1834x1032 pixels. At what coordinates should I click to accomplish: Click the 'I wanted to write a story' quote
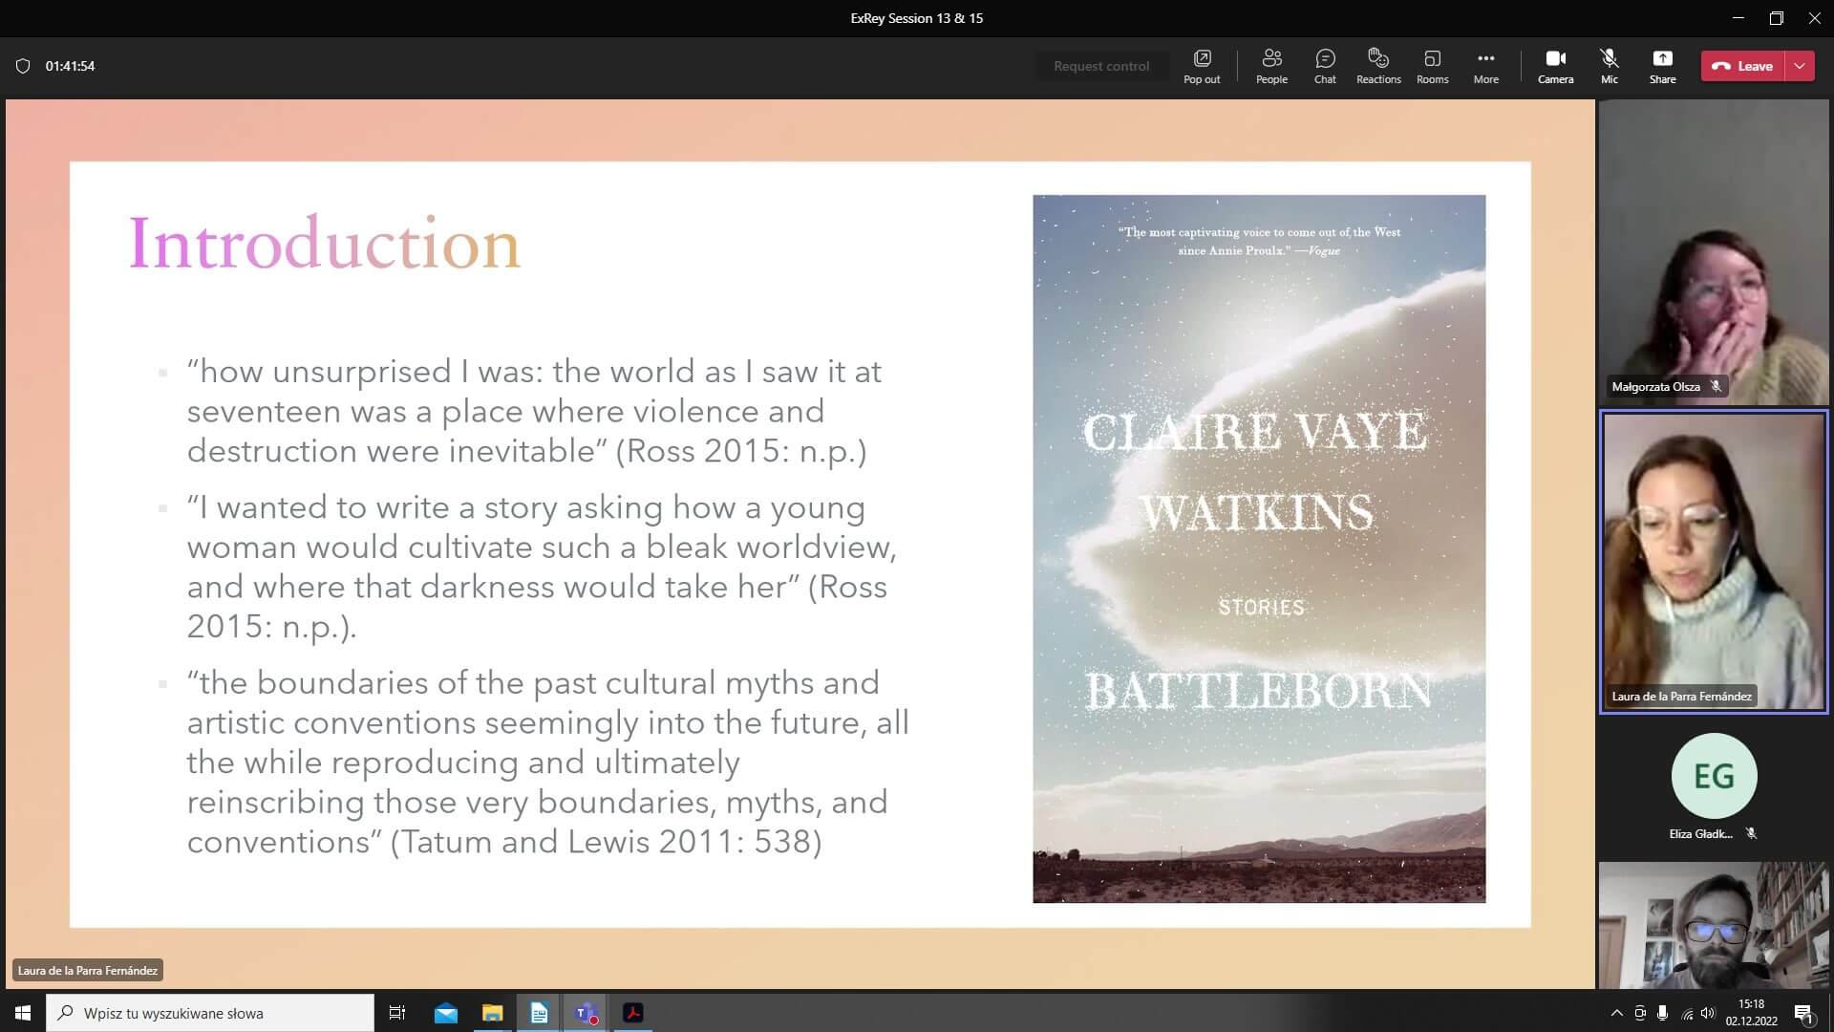(542, 566)
